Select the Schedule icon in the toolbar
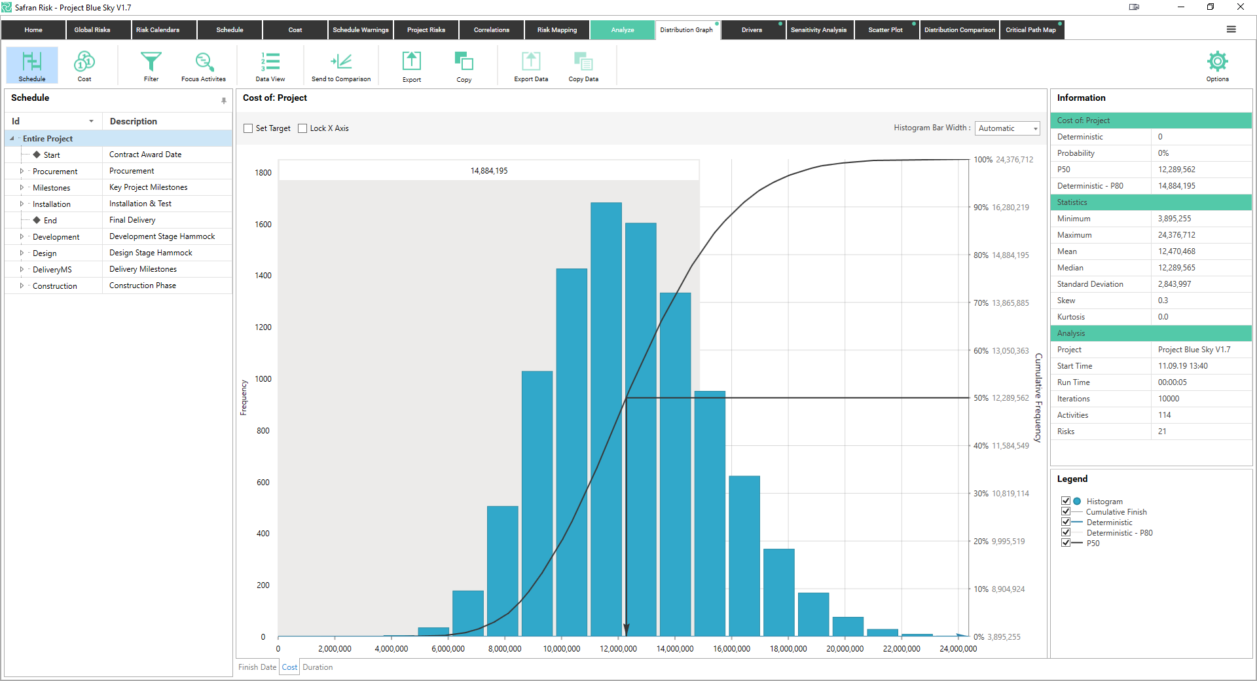Screen dimensions: 1257x681 (x=31, y=65)
